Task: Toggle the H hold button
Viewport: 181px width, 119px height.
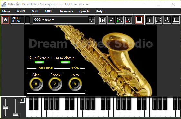Action: click(22, 100)
